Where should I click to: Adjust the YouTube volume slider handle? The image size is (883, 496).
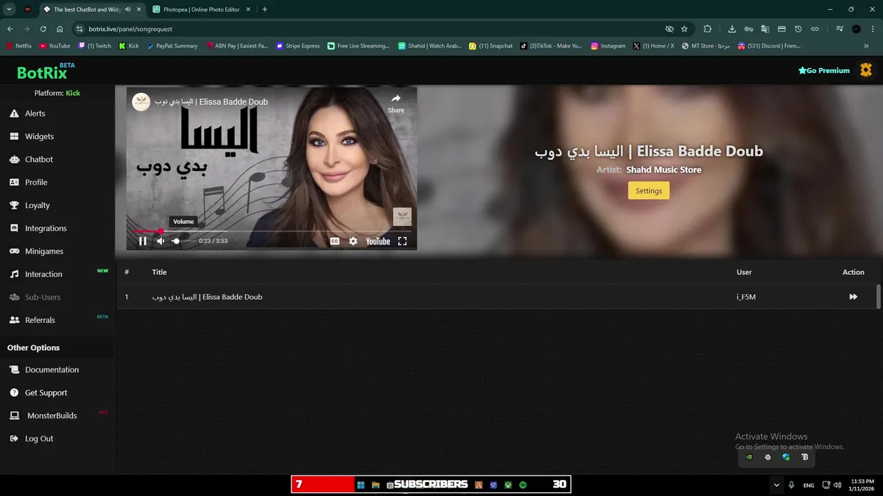click(x=176, y=241)
